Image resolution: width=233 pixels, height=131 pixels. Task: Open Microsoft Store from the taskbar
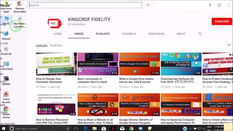pos(104,128)
